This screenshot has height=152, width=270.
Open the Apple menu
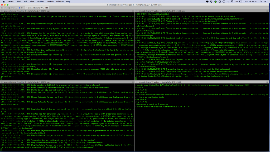coord(4,2)
